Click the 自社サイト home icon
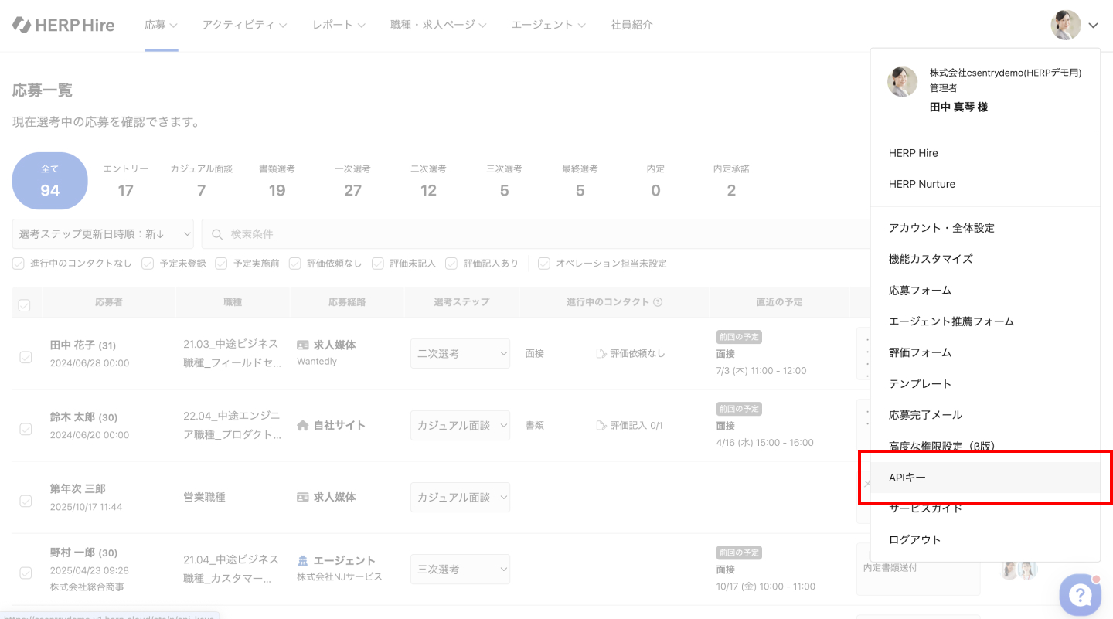Screen dimensions: 1113x619 303,425
